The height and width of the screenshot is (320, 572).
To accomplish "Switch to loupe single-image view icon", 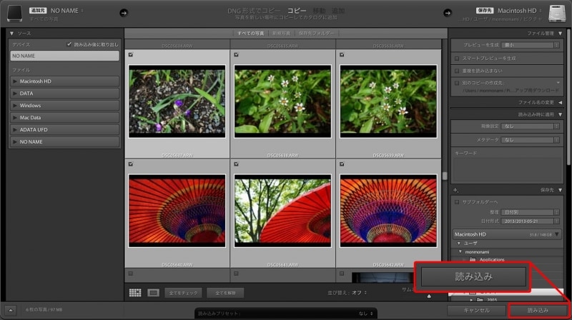I will pyautogui.click(x=153, y=292).
